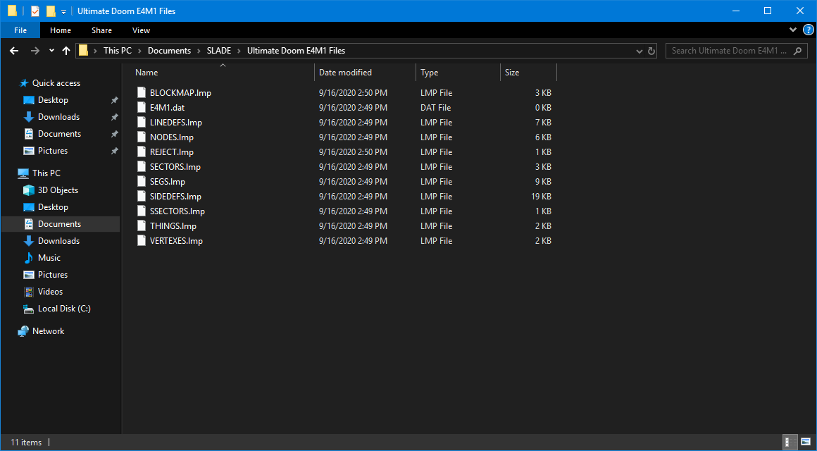Screen dimensions: 817x451
Task: Open pinned Downloads under Quick access
Action: [58, 117]
